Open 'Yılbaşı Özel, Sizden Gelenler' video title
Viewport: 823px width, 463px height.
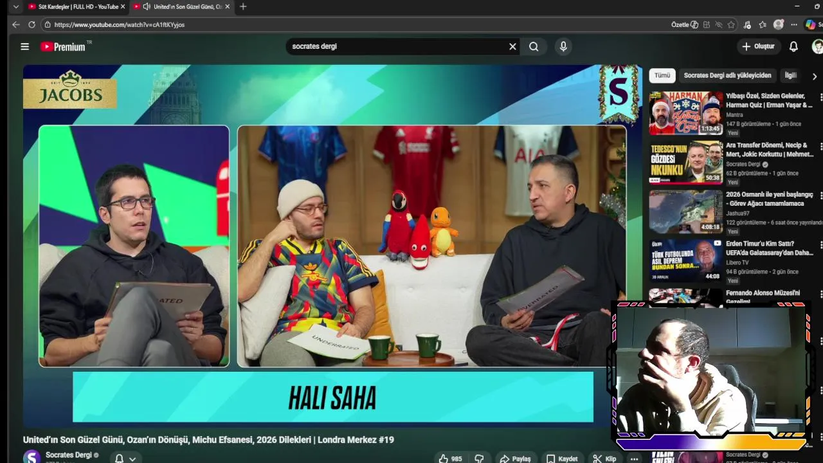769,100
